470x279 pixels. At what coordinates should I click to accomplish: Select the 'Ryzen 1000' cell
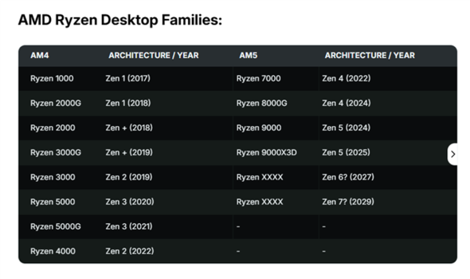pos(52,78)
